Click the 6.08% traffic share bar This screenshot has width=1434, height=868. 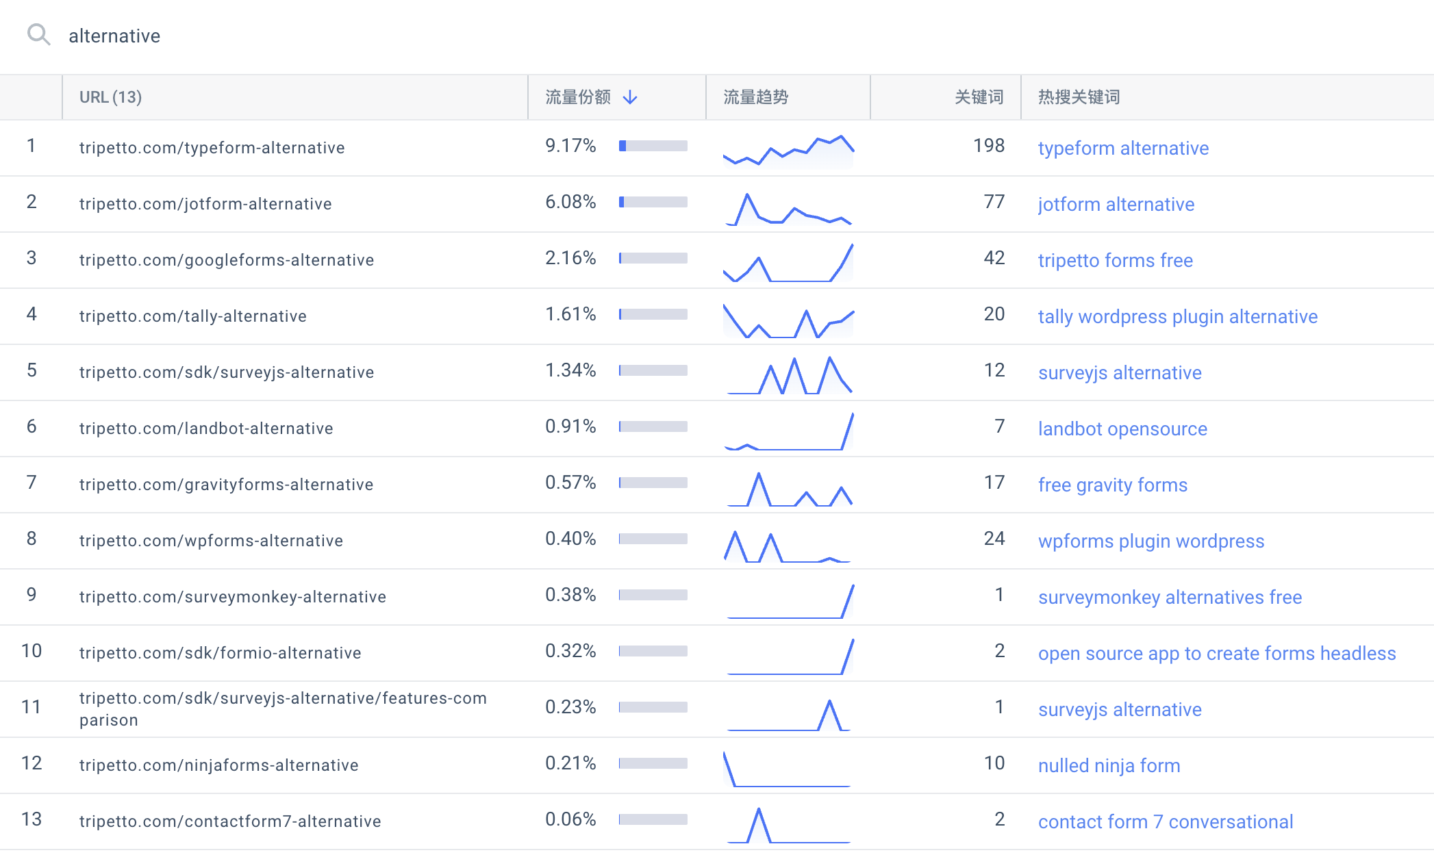tap(653, 202)
